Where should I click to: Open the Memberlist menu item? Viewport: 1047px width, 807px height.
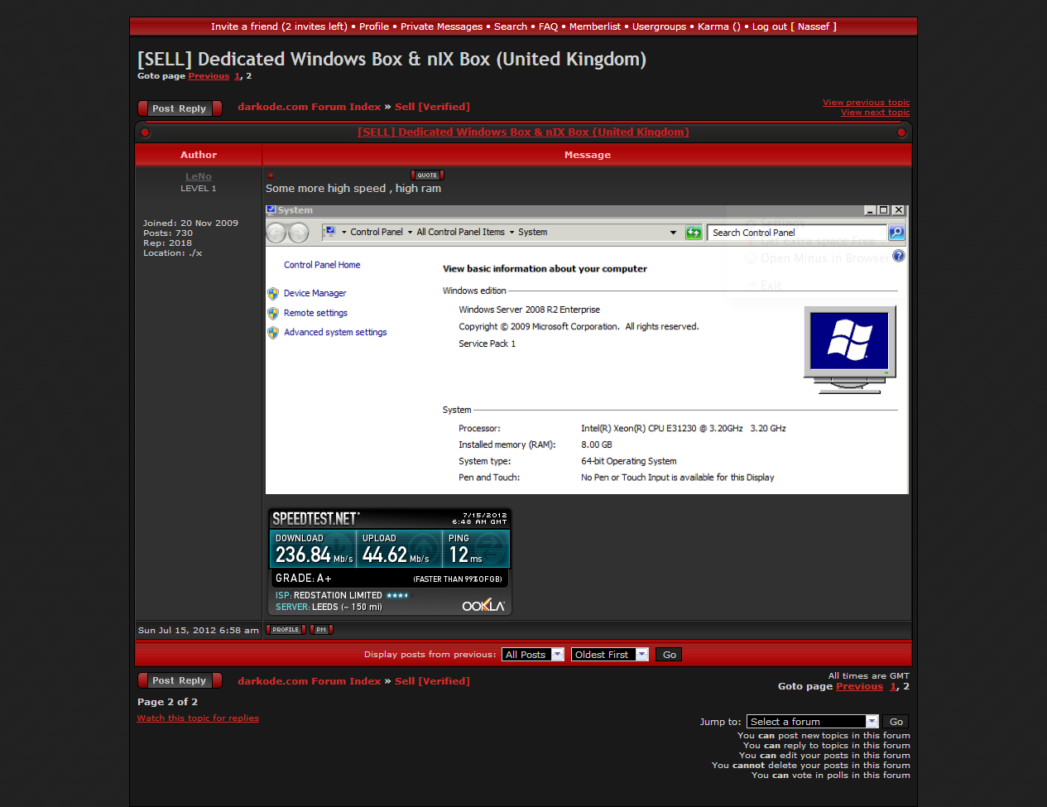point(594,26)
